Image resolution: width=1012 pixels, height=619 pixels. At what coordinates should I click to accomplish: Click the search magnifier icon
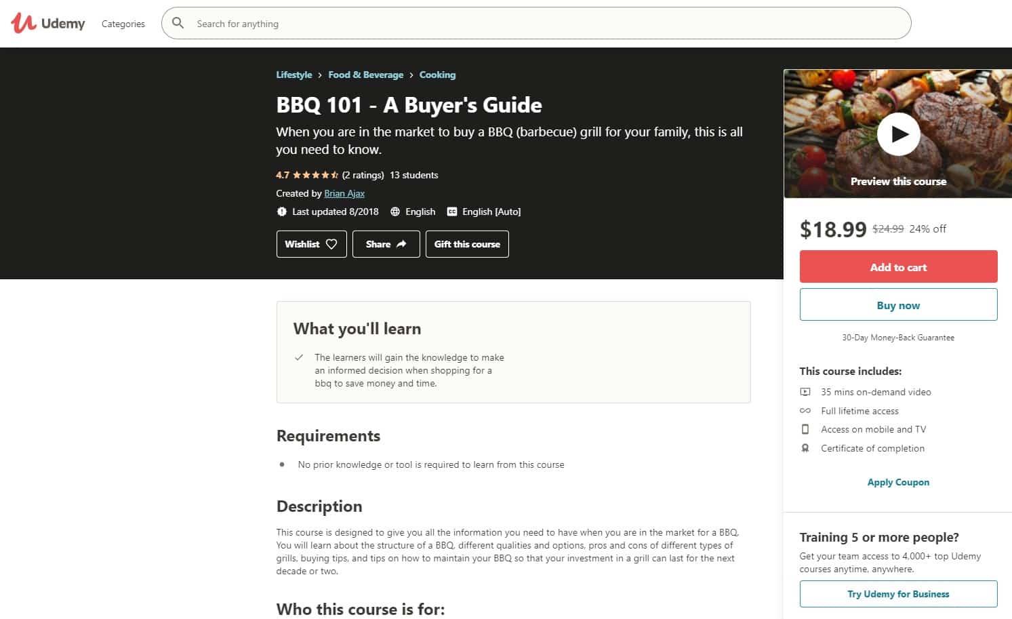(x=178, y=23)
